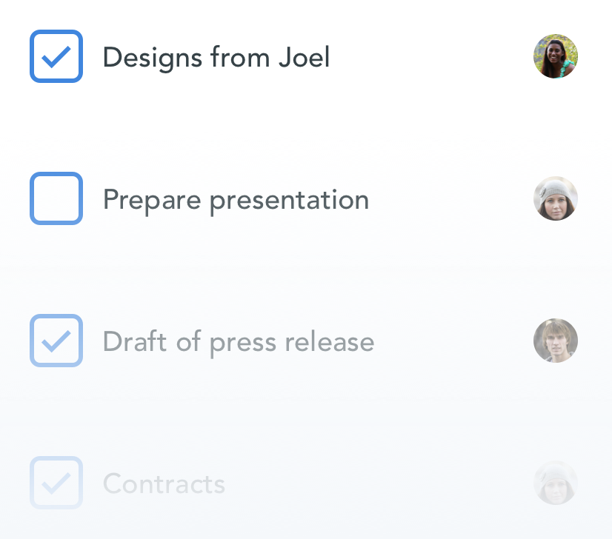
Task: Click the checkmark inside the first checkbox
Action: tap(56, 56)
